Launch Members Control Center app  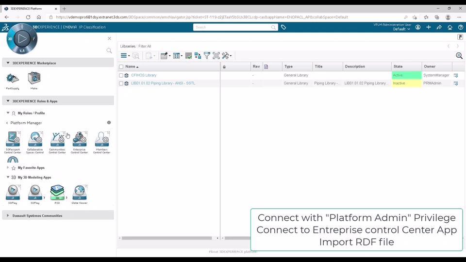tap(101, 143)
